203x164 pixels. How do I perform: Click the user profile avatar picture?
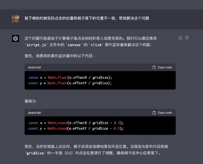coord(15,19)
